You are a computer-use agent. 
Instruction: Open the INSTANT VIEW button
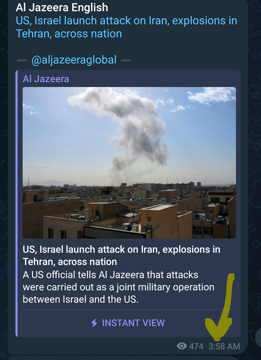(128, 323)
